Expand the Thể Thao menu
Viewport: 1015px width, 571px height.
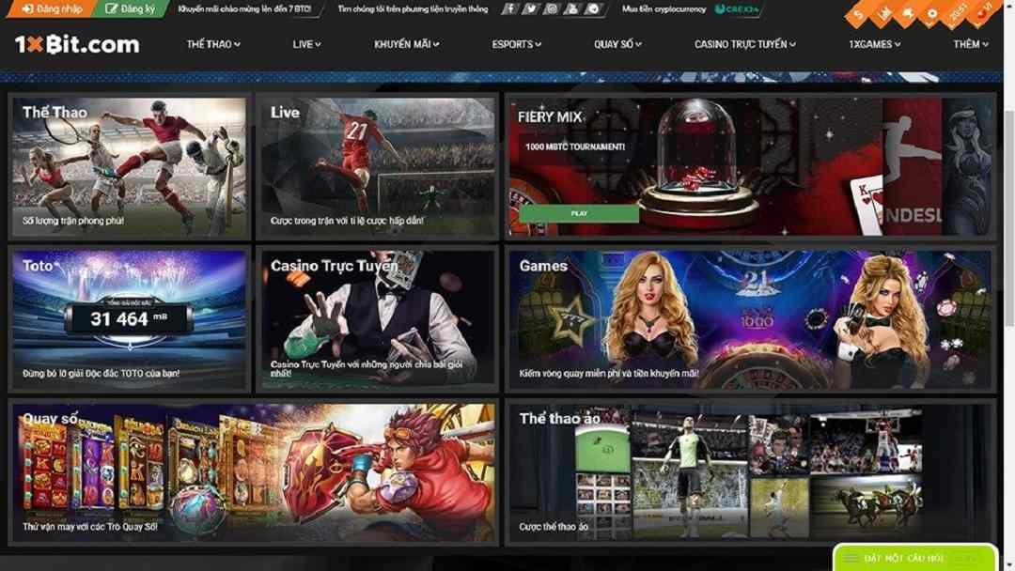tap(213, 44)
